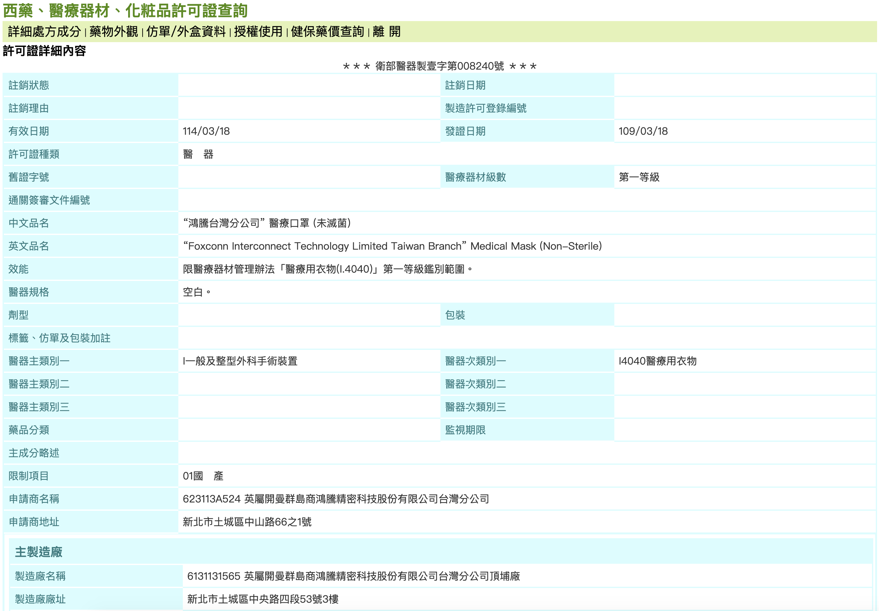Open 藥物外觀 menu link

click(x=114, y=32)
